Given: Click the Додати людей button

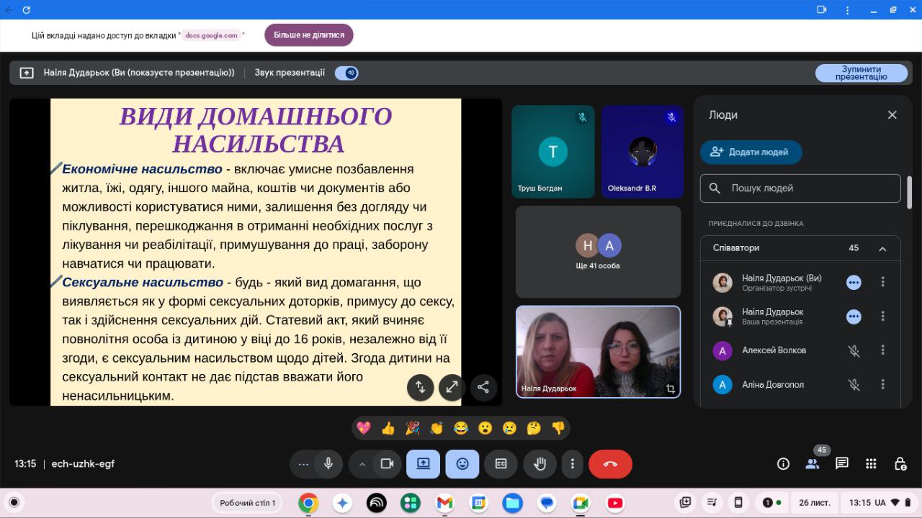Looking at the screenshot, I should 751,152.
